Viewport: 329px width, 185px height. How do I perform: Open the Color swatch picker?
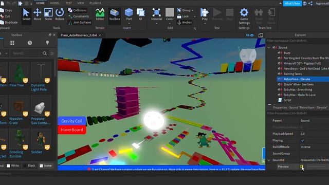click(170, 13)
